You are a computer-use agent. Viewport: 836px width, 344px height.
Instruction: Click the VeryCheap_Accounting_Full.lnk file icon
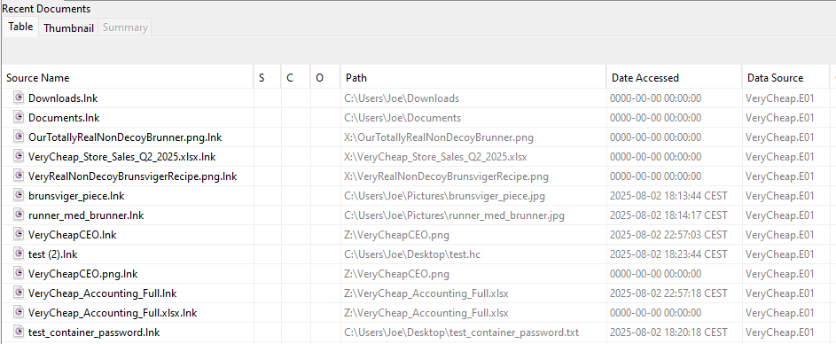pos(20,293)
